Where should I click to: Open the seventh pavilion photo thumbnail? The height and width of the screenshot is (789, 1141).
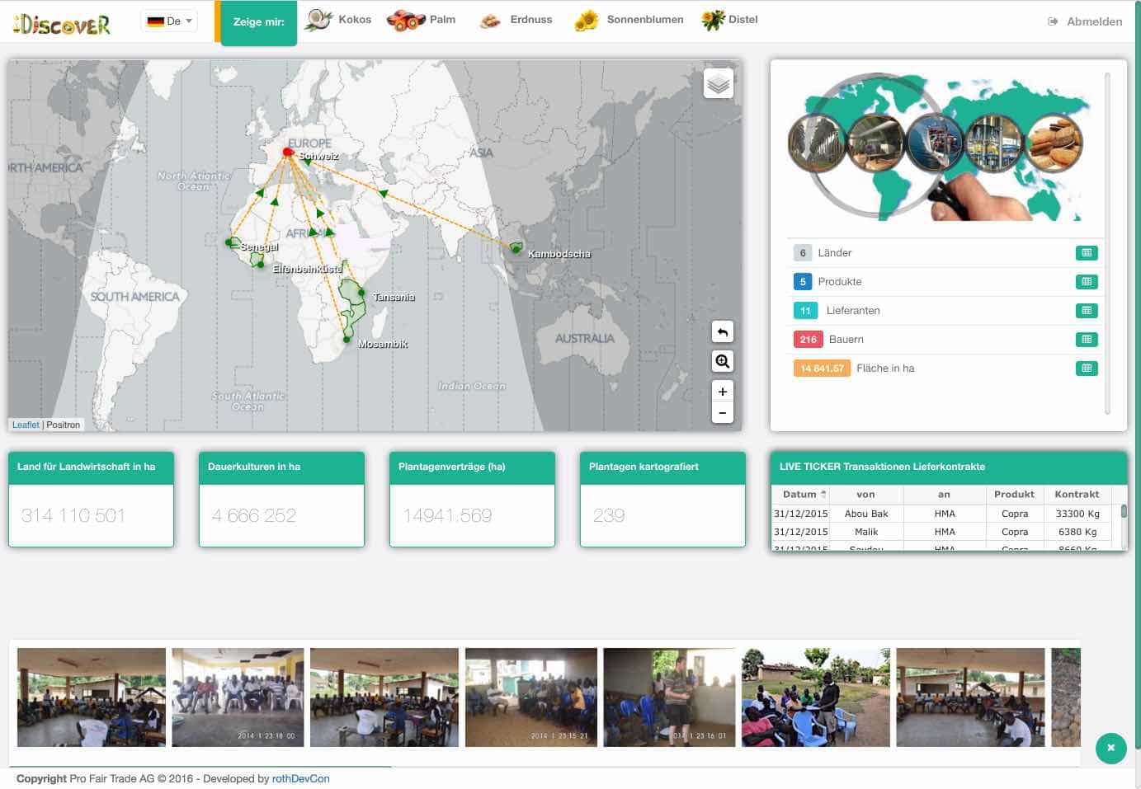point(970,697)
